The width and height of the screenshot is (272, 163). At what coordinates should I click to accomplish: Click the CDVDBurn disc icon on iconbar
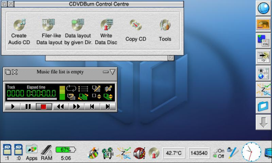tap(154, 153)
